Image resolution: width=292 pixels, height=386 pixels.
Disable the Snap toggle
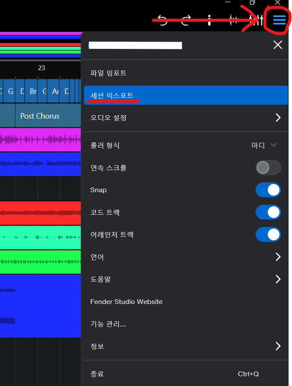tap(268, 190)
